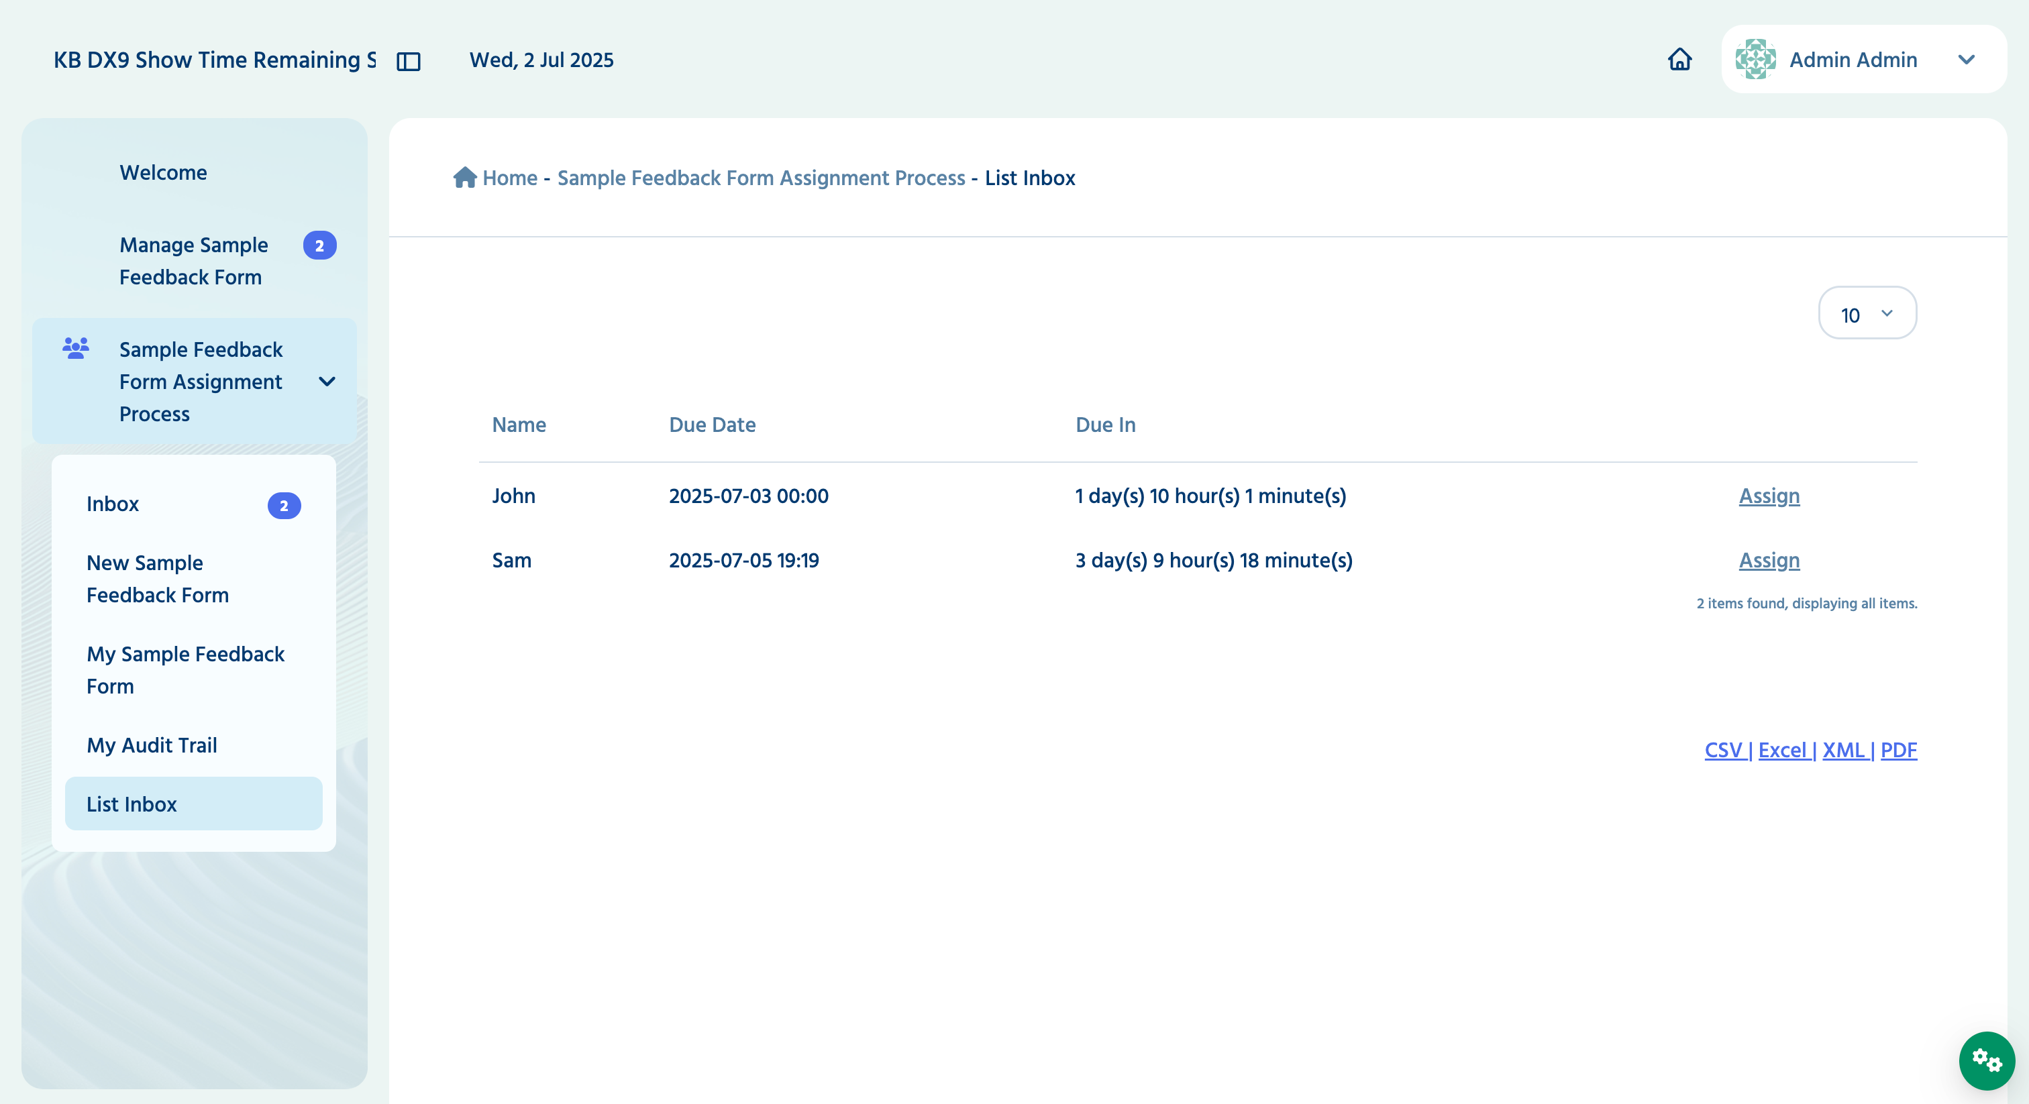Export list as CSV
The image size is (2029, 1104).
click(x=1724, y=751)
